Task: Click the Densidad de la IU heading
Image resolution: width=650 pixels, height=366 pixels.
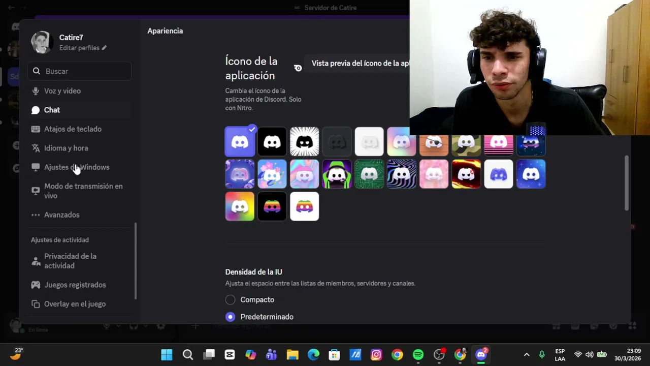Action: (x=253, y=272)
